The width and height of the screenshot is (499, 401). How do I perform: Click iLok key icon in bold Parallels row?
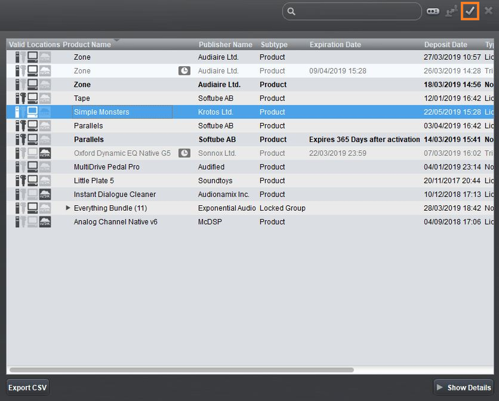pyautogui.click(x=23, y=140)
